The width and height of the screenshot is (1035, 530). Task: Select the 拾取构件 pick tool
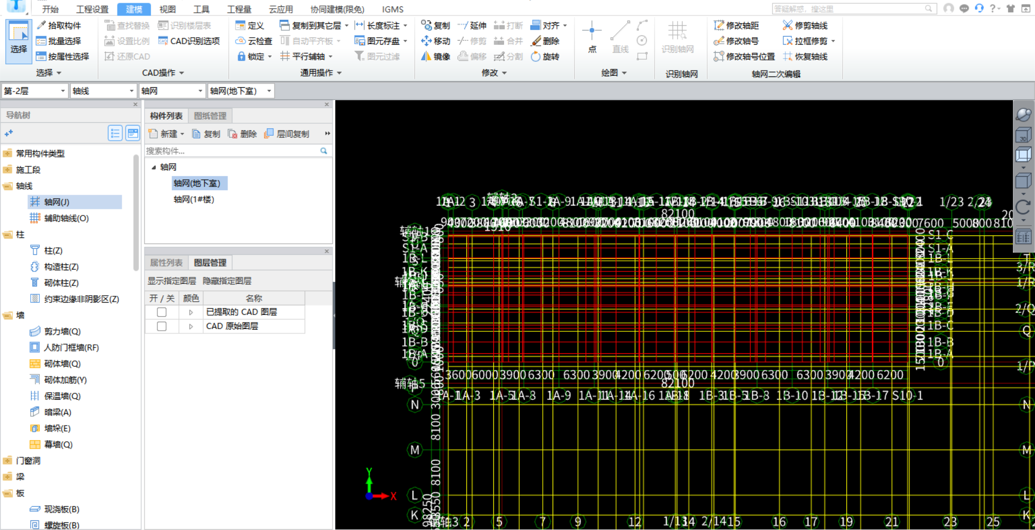click(59, 25)
